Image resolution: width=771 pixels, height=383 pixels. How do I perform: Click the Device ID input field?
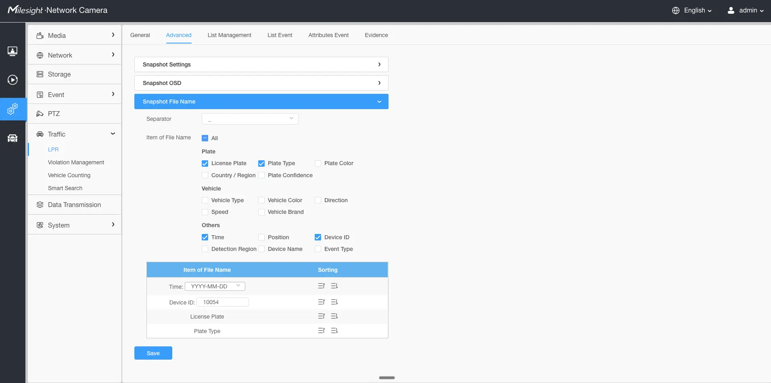[223, 302]
